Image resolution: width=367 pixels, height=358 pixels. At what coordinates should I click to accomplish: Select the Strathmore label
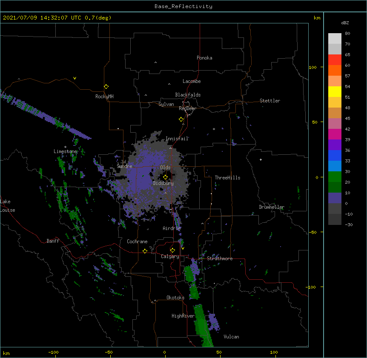[x=220, y=259]
